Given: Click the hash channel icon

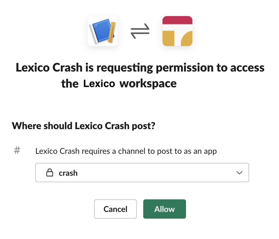Looking at the screenshot, I should [x=17, y=151].
